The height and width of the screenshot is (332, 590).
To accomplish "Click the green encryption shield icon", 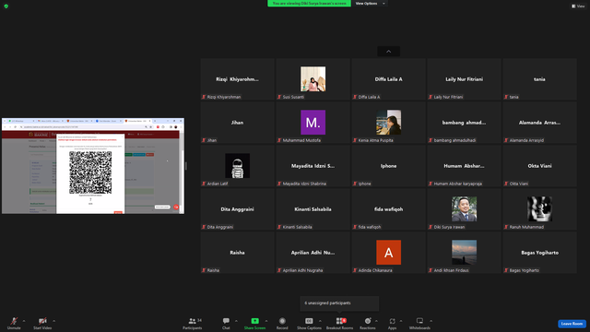I will coord(6,6).
